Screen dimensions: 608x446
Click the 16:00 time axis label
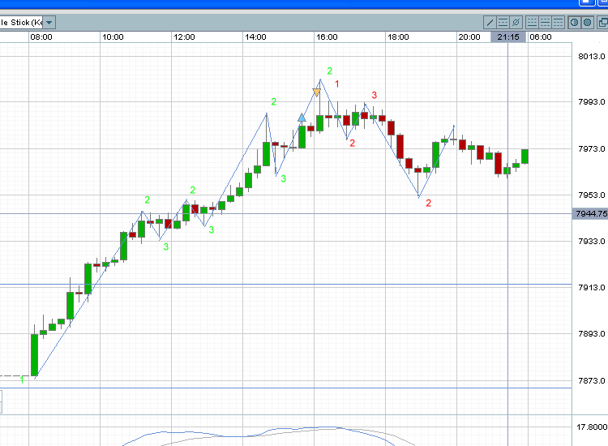327,36
